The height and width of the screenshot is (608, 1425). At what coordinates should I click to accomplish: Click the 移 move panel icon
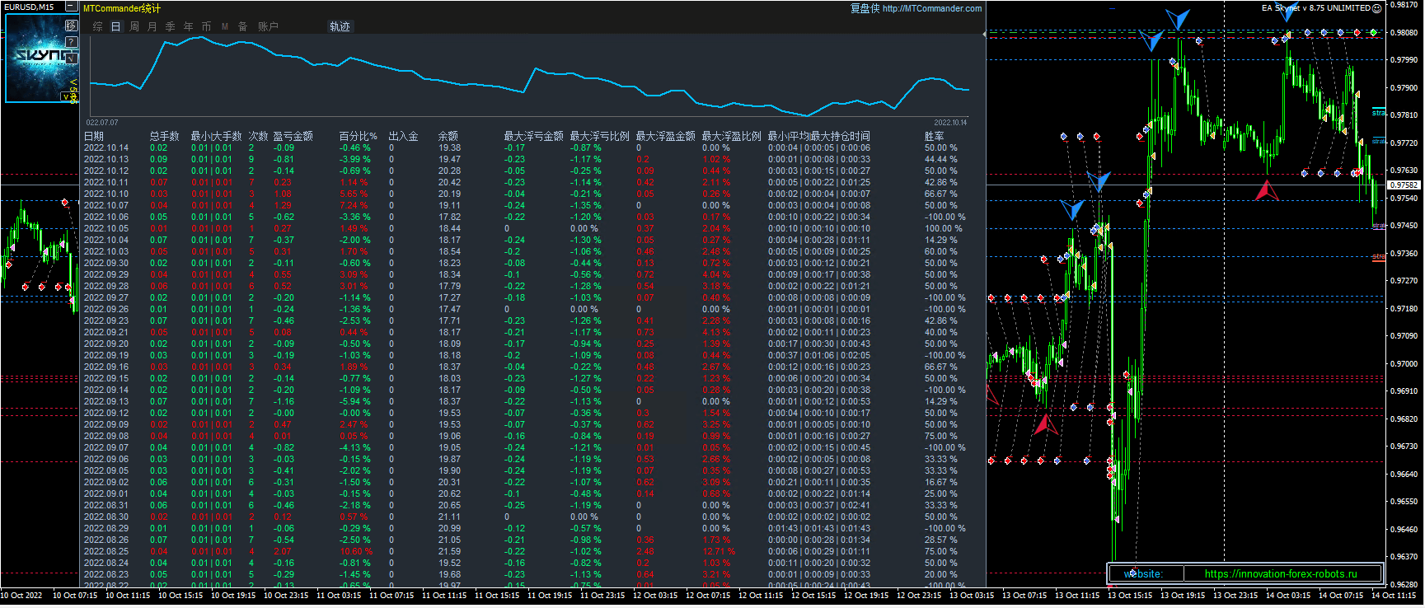(x=72, y=26)
